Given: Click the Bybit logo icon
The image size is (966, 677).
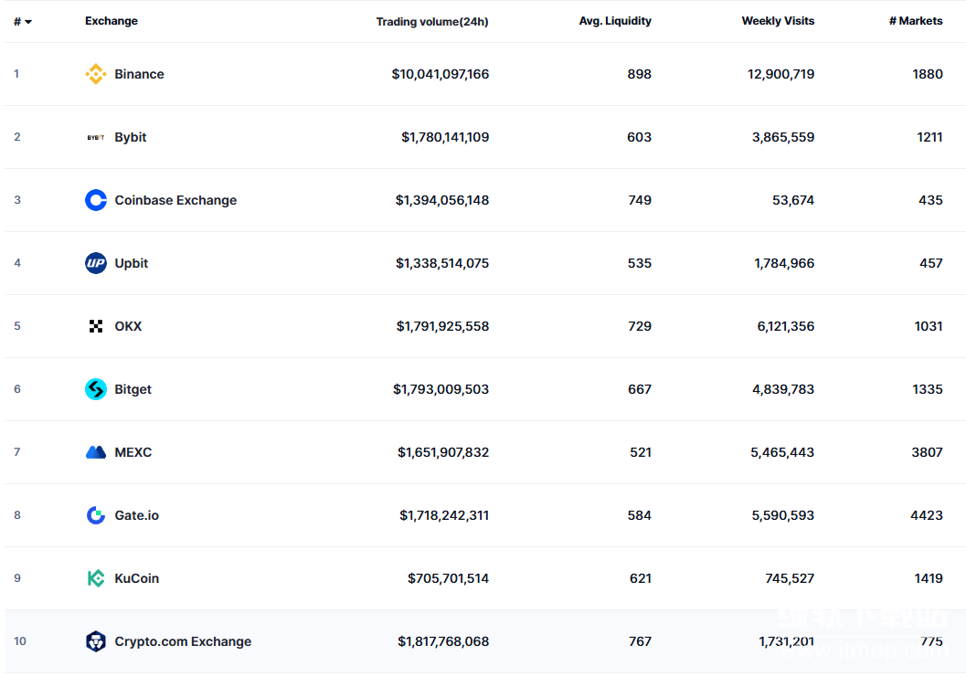Looking at the screenshot, I should 96,138.
